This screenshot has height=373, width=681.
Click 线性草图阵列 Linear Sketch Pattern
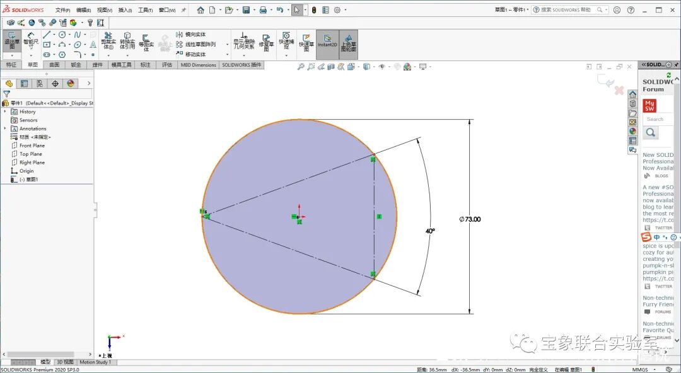(196, 44)
